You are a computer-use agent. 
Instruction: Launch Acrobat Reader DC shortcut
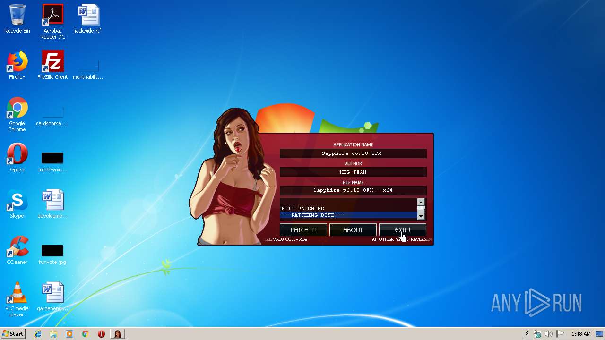click(x=52, y=22)
